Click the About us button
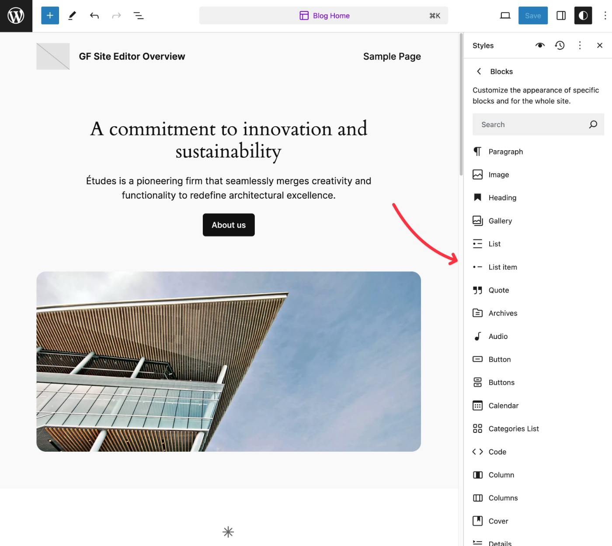Image resolution: width=612 pixels, height=546 pixels. 229,225
